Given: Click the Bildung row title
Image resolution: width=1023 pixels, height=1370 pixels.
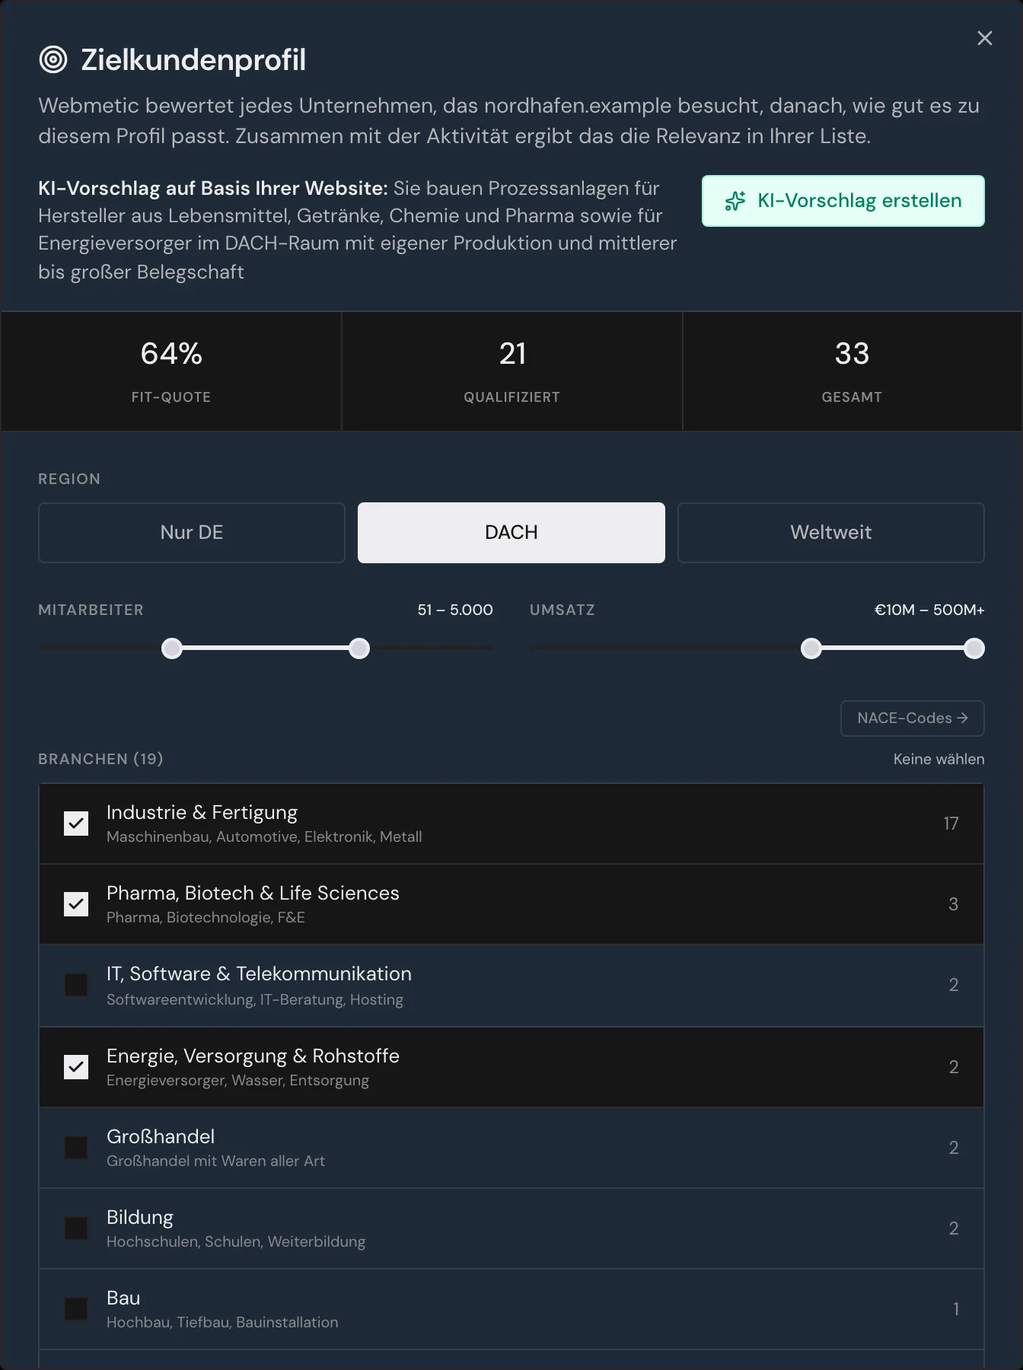Looking at the screenshot, I should pyautogui.click(x=140, y=1217).
